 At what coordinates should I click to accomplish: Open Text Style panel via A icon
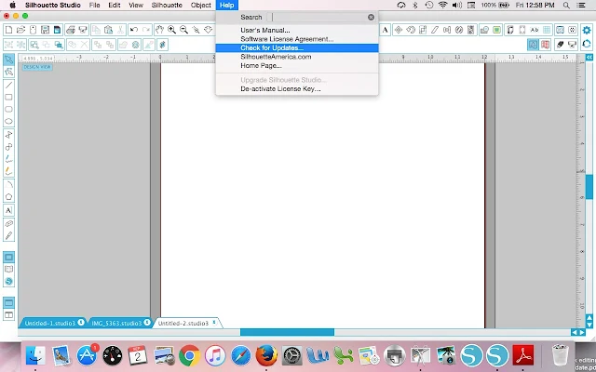pyautogui.click(x=385, y=30)
